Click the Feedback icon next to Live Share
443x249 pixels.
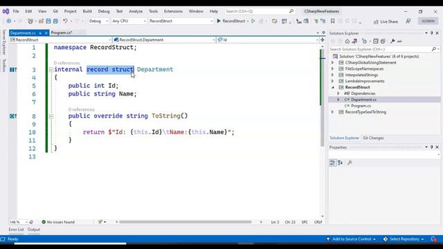click(408, 21)
